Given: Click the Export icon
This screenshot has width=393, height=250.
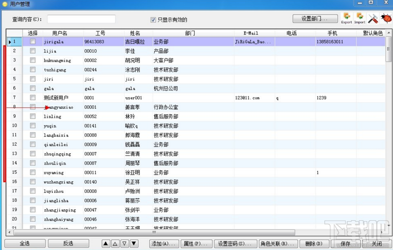Looking at the screenshot, I should tap(347, 18).
